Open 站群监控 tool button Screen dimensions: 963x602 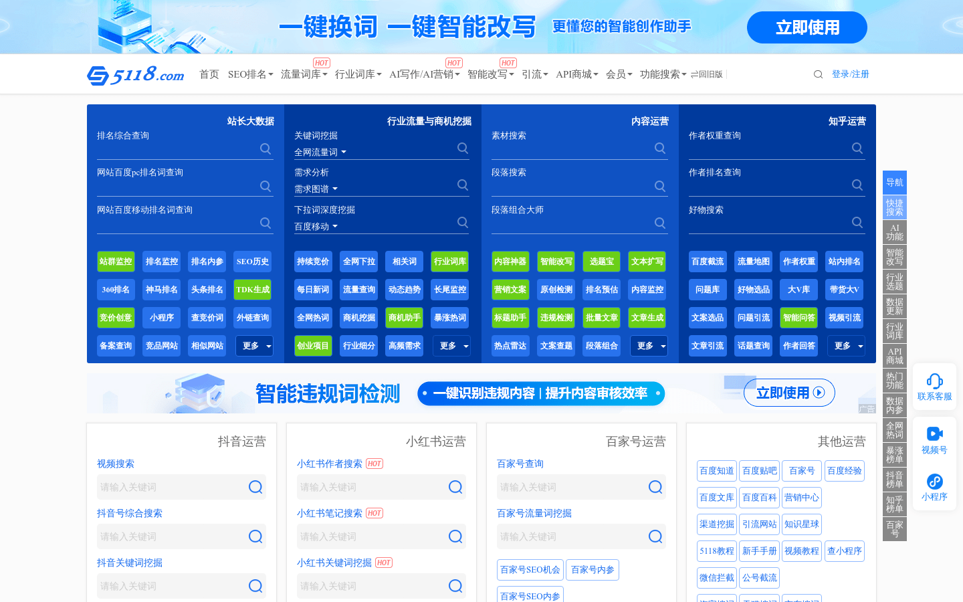pos(116,262)
